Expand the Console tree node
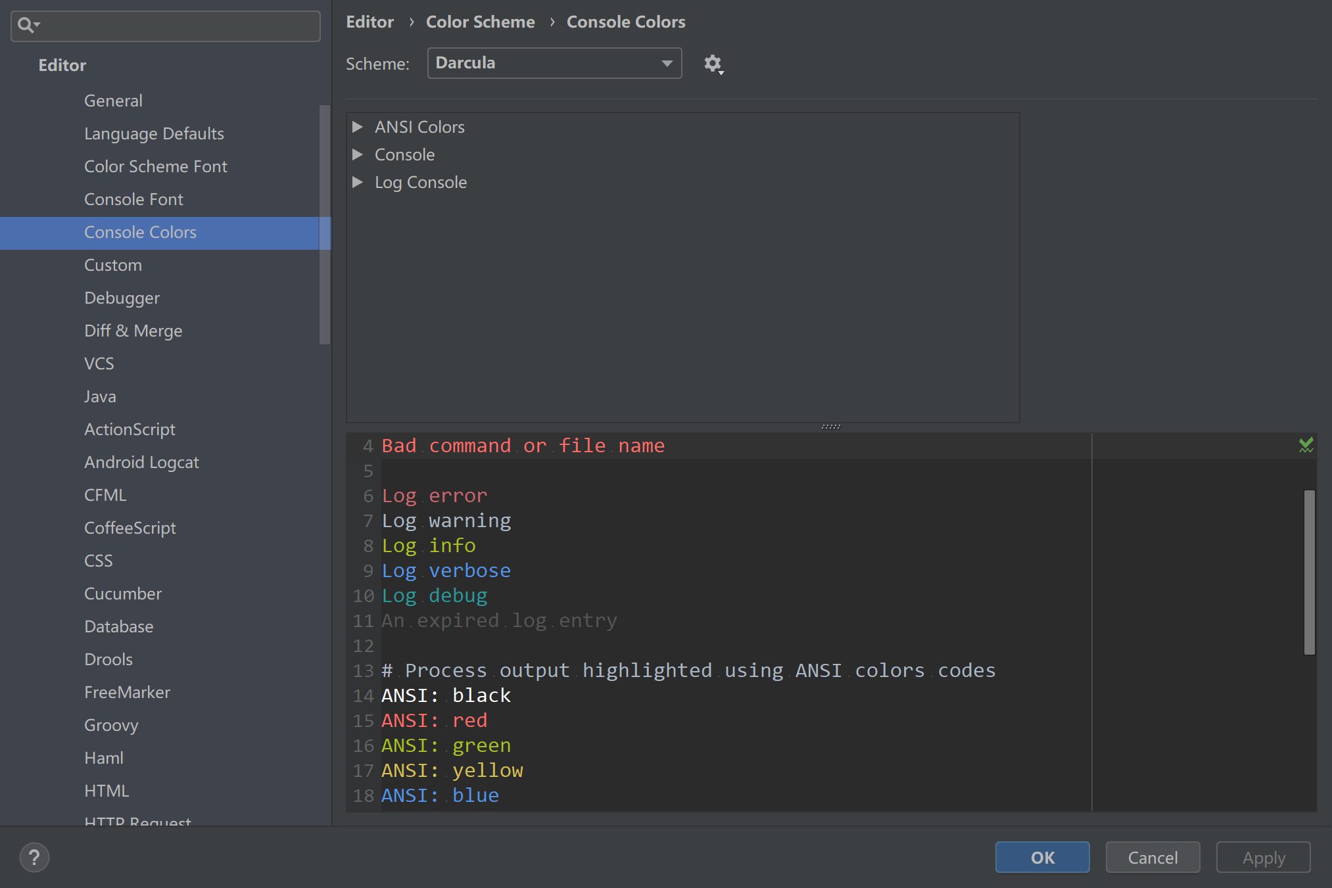 (x=358, y=154)
